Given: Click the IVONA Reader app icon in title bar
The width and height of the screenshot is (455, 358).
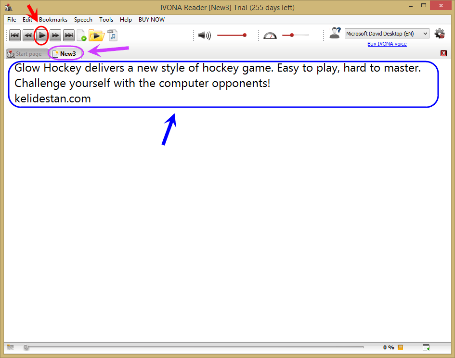Looking at the screenshot, I should (9, 8).
